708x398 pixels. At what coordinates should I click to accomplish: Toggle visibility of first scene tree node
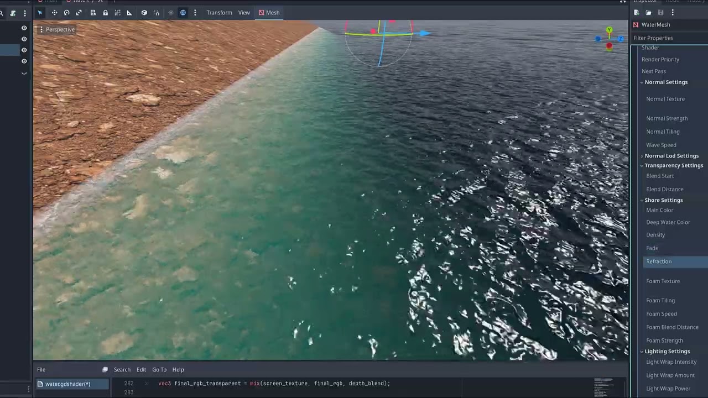[x=24, y=28]
